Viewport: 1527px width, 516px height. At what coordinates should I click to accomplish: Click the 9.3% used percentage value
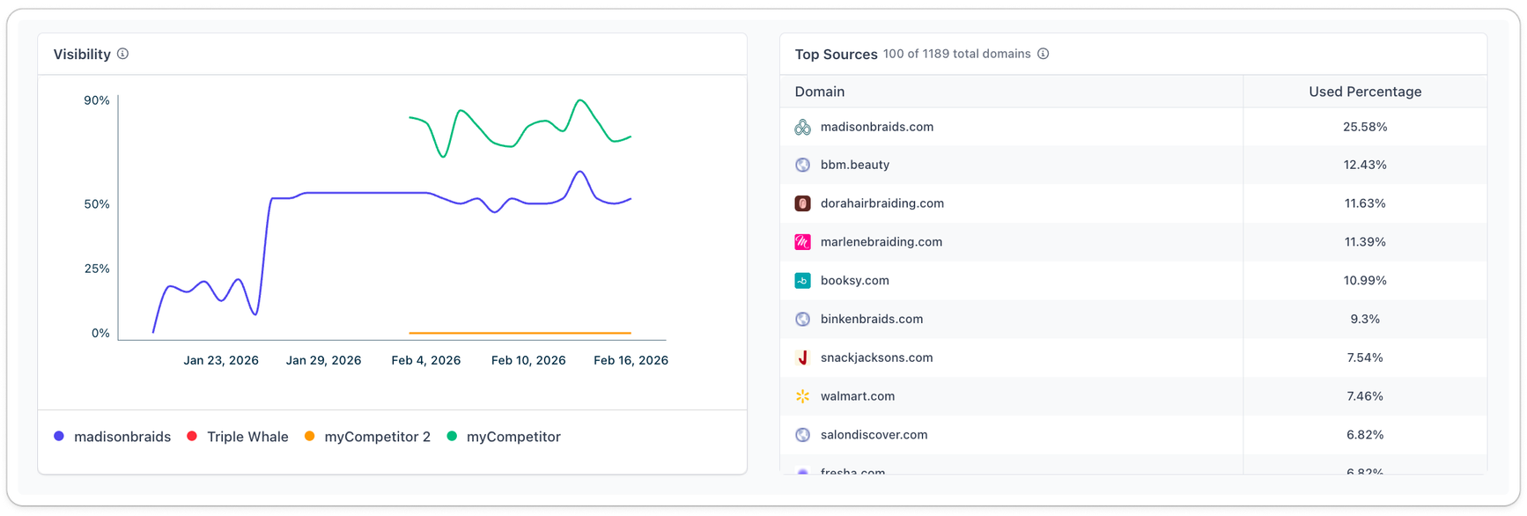click(1365, 319)
